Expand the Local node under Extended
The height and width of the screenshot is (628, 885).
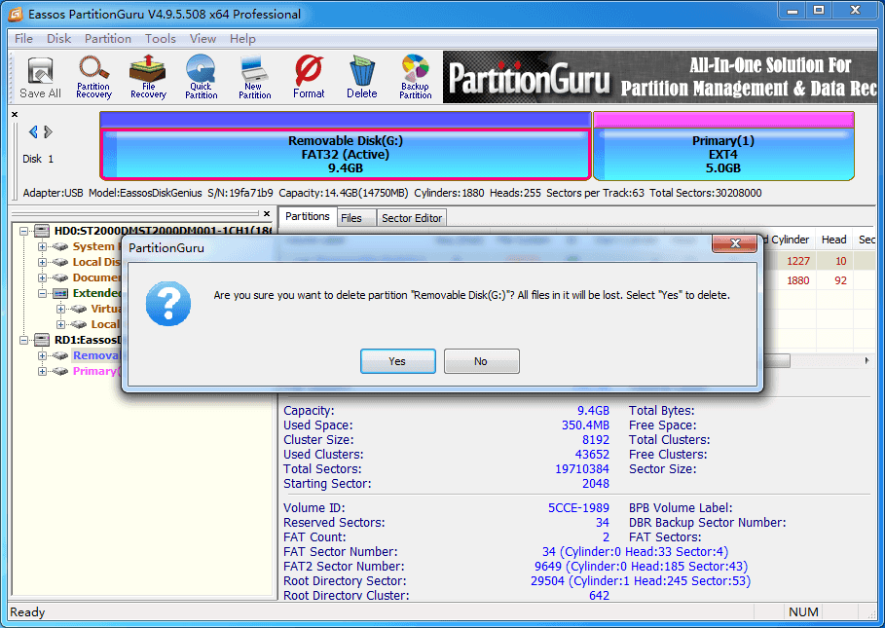coord(60,324)
